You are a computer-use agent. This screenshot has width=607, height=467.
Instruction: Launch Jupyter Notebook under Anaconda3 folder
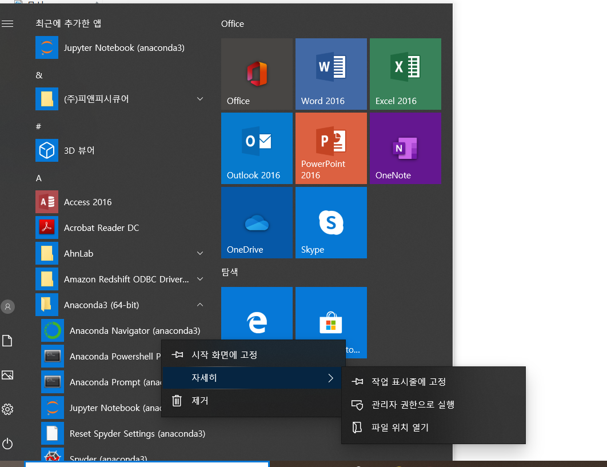(101, 408)
